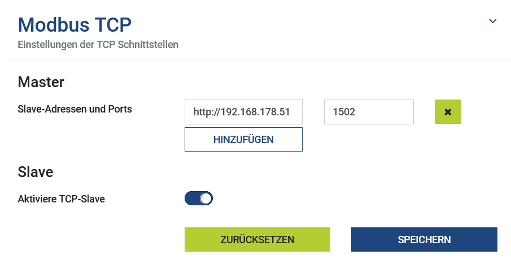
Task: Click into the 1502 port field
Action: pyautogui.click(x=369, y=112)
